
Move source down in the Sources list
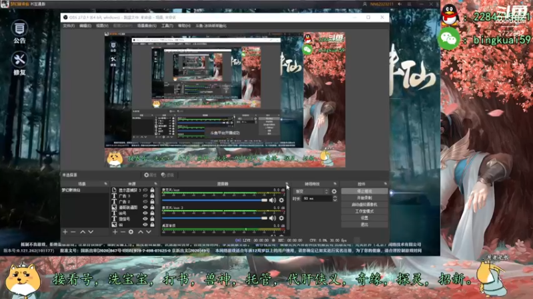(x=149, y=232)
